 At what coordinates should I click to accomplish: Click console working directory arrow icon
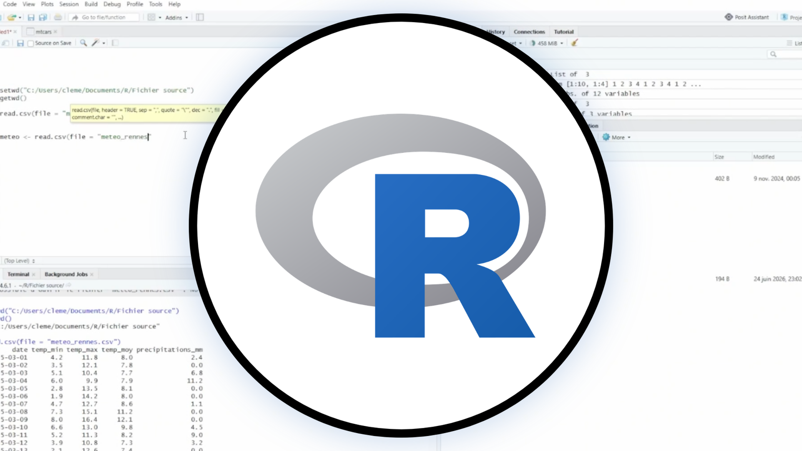click(69, 285)
